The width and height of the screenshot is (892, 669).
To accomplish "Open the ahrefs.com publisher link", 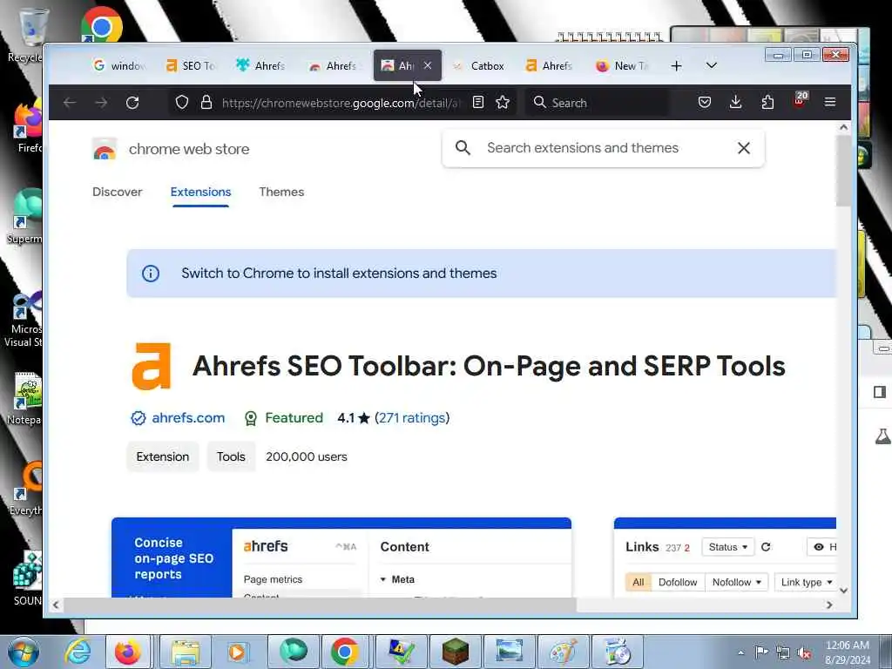I will (188, 418).
